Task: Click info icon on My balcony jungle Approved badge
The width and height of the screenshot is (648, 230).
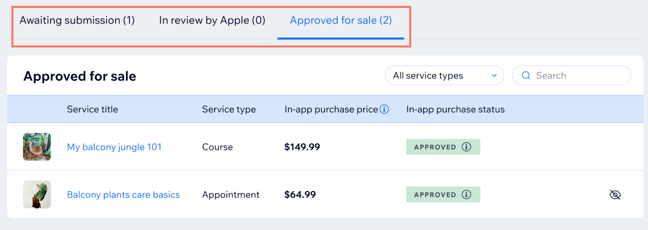Action: (x=466, y=147)
